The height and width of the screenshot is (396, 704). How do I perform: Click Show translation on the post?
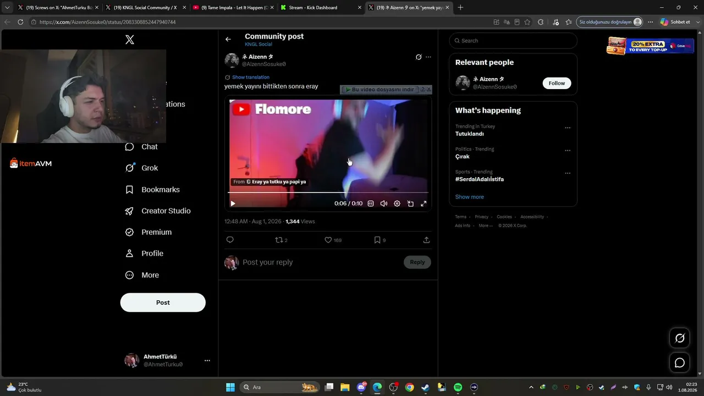pyautogui.click(x=251, y=77)
